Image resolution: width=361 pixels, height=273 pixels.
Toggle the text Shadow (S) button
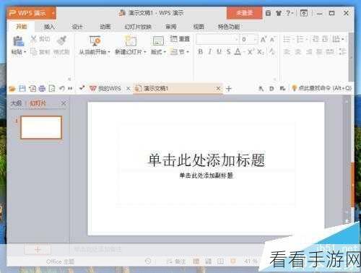click(228, 51)
